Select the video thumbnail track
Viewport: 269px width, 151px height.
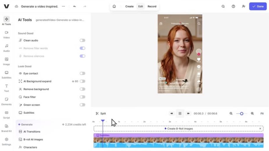click(x=179, y=140)
